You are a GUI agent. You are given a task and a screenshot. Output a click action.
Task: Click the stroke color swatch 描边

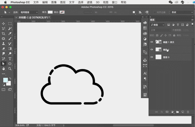[x=62, y=12]
